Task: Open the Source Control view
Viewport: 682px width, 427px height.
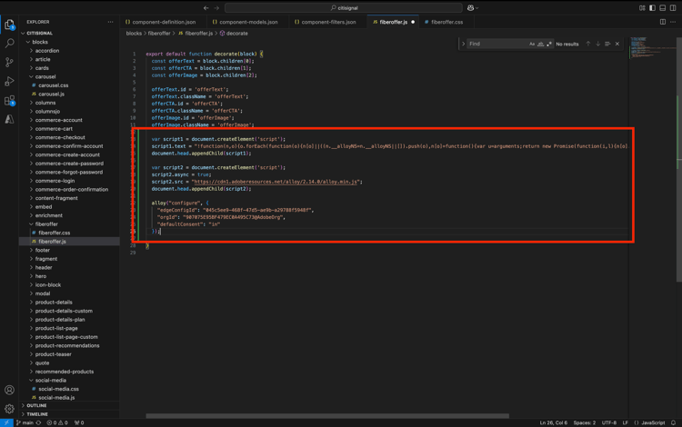Action: pyautogui.click(x=10, y=62)
